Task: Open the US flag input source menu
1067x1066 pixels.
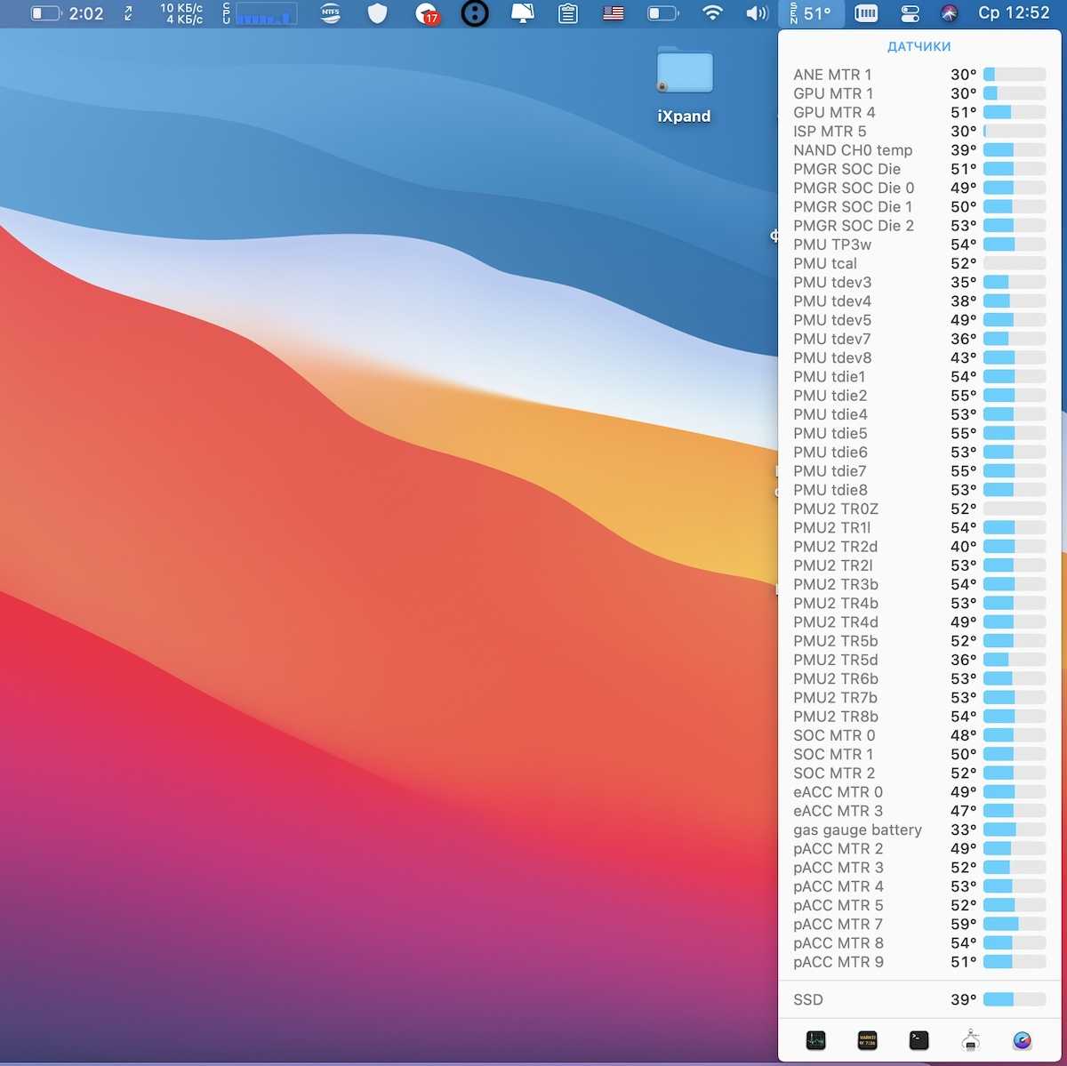Action: point(614,13)
